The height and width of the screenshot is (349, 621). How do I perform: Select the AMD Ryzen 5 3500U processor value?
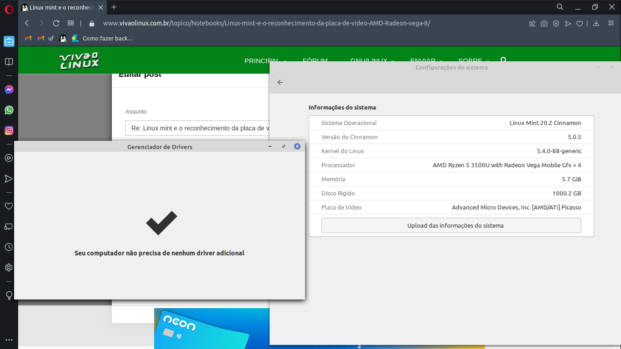(507, 165)
